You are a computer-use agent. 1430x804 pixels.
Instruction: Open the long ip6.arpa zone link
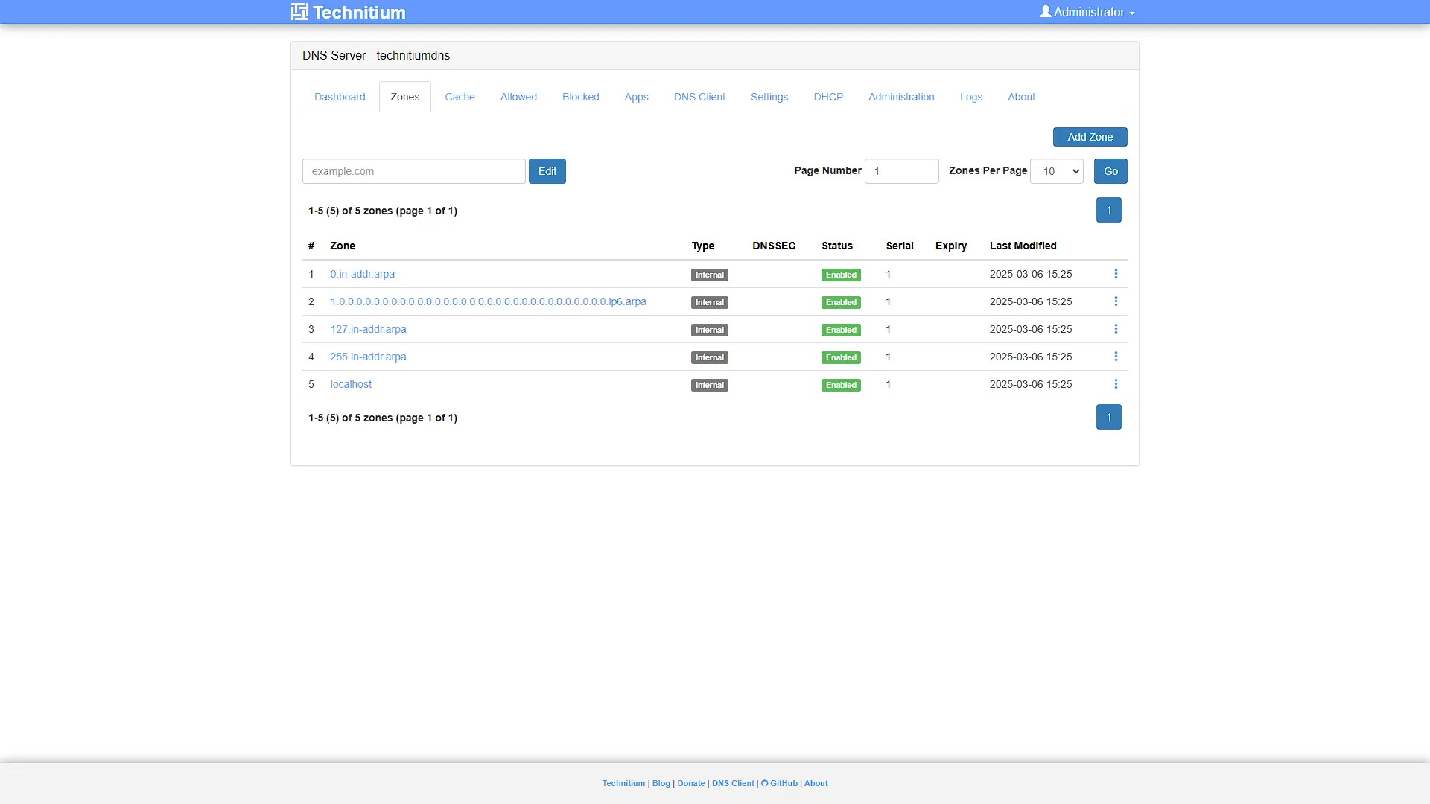coord(488,301)
